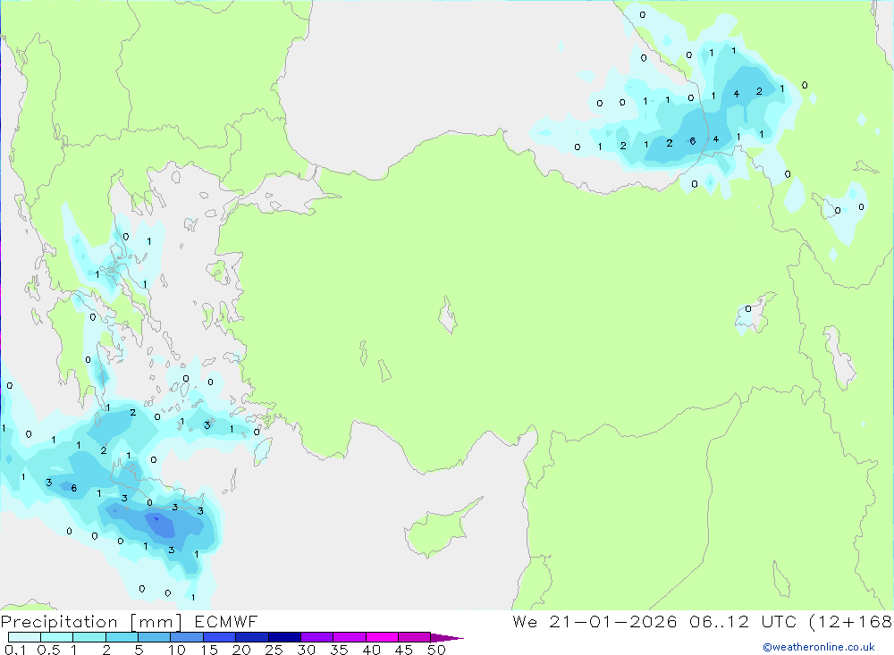
Task: Select the legend swatch from 5 to 10
Action: tap(154, 637)
